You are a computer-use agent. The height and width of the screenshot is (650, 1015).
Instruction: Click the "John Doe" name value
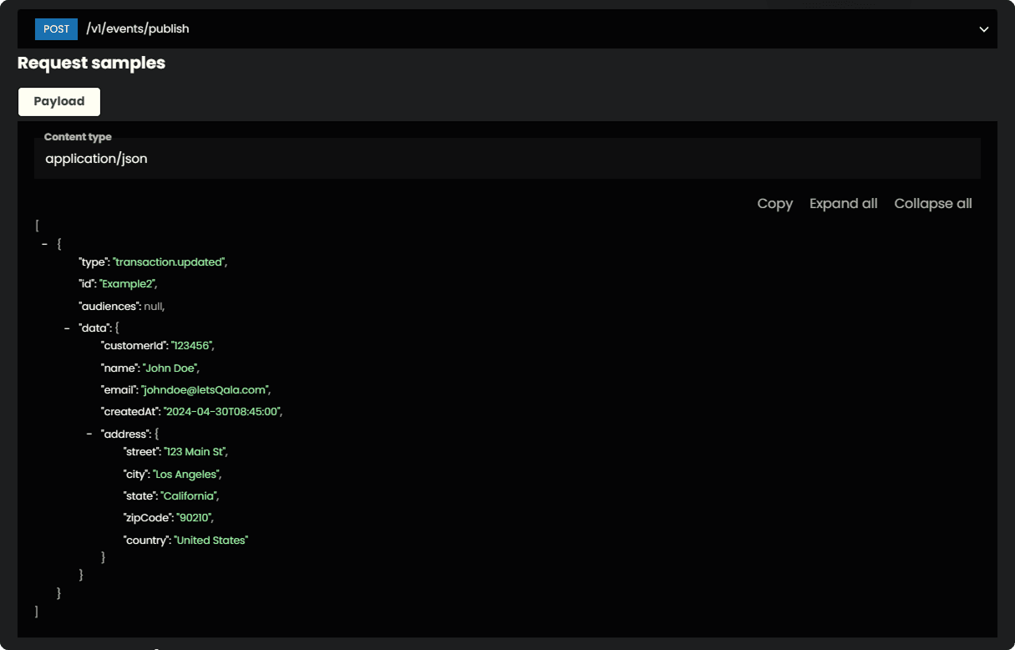(x=170, y=368)
